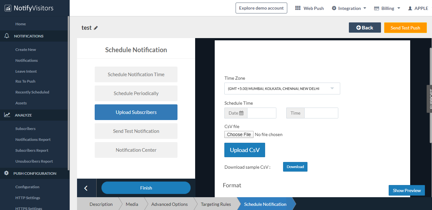Switch to the Targeting Rules step tab
The height and width of the screenshot is (210, 432).
(216, 204)
